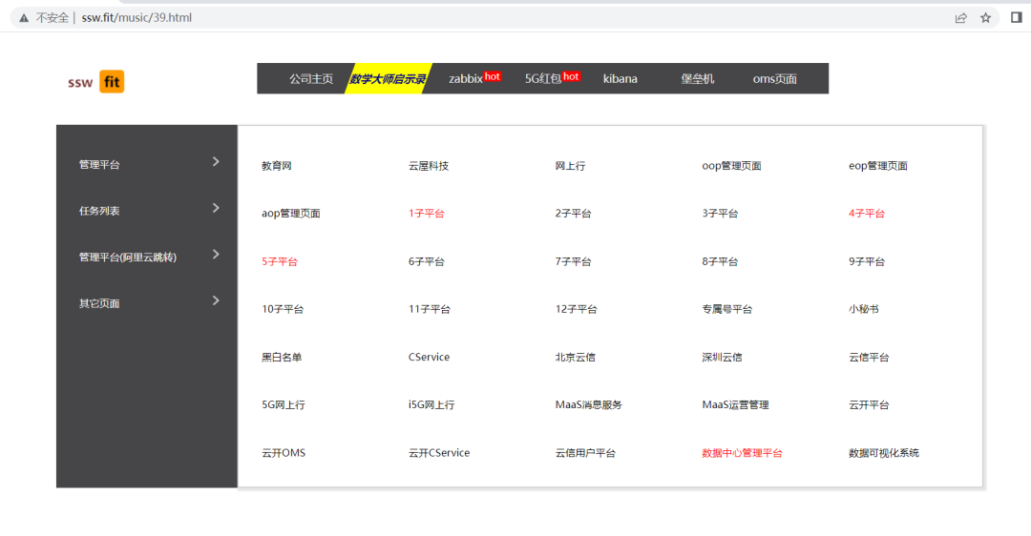Screen dimensions: 1031x536
Task: Click the 10子平台 link
Action: pos(283,309)
